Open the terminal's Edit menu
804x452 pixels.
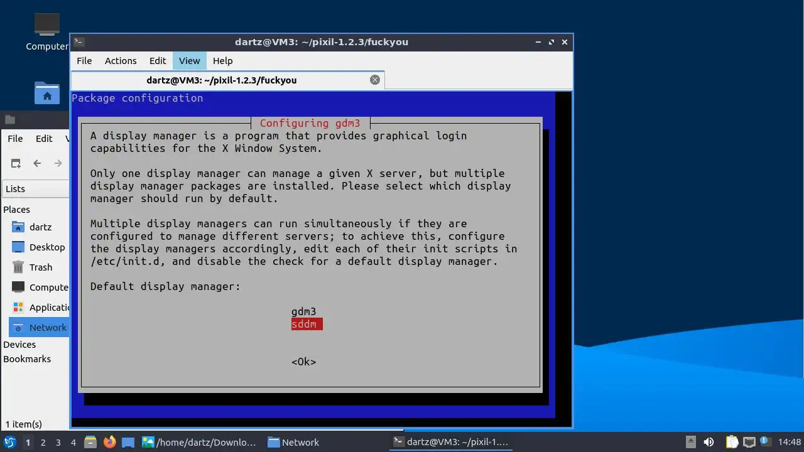[x=158, y=61]
